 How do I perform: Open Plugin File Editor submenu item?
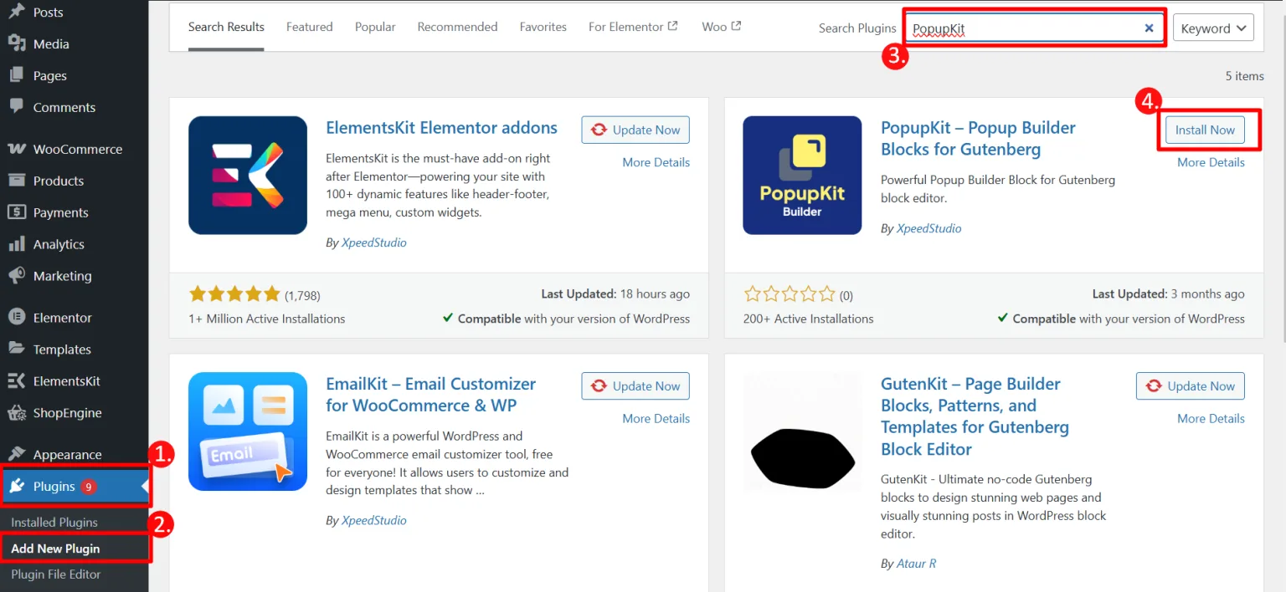coord(55,574)
